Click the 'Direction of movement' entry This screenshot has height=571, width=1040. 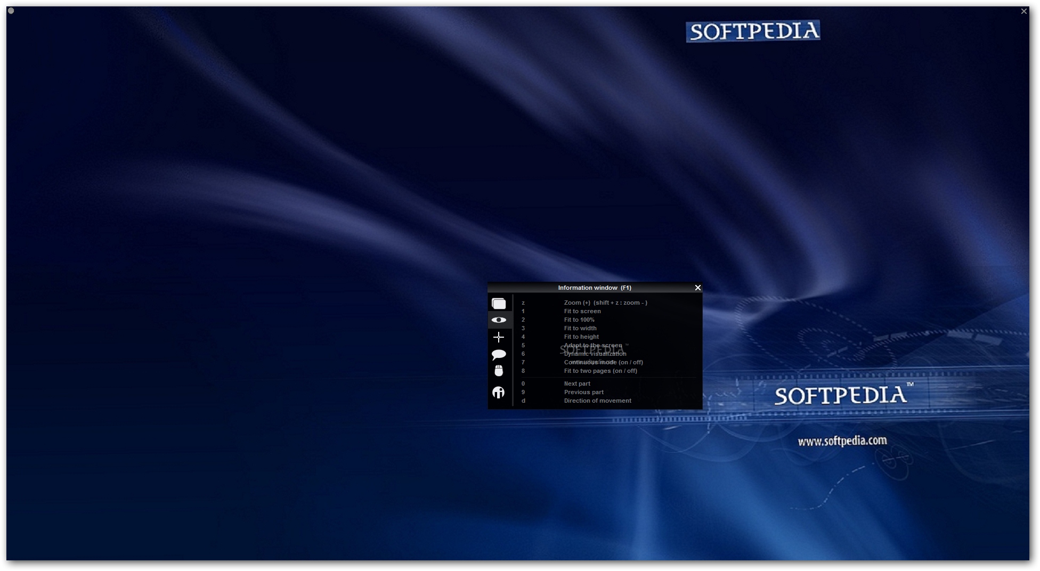(x=597, y=401)
